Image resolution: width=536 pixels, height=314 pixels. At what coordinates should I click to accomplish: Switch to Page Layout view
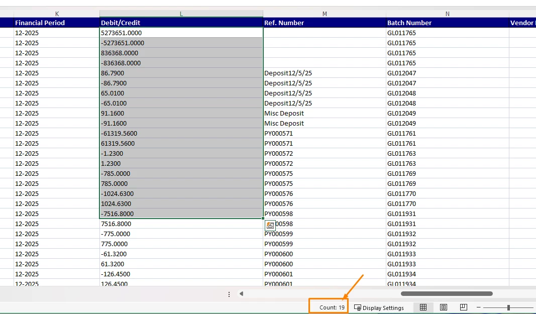(x=444, y=307)
